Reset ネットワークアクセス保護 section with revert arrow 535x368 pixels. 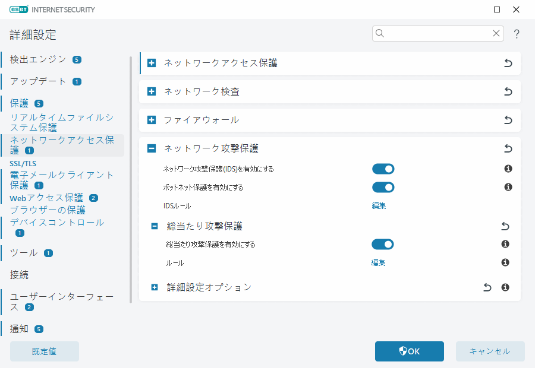pos(508,63)
